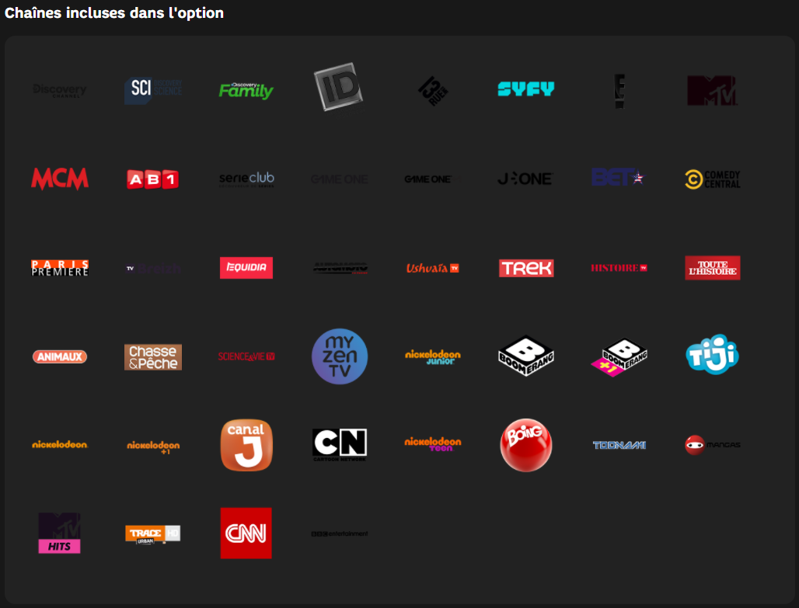Click the Ushuaïa TV logo
Screen dimensions: 799x608
(433, 268)
